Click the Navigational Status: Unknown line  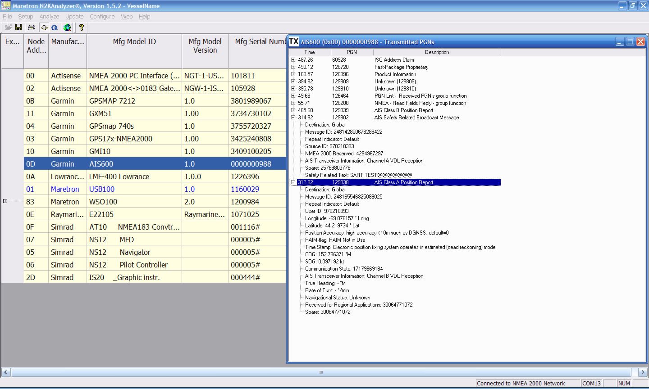coord(338,298)
